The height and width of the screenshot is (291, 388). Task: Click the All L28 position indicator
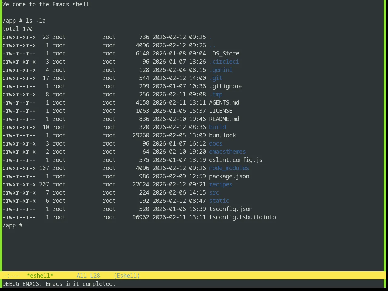pos(88,276)
